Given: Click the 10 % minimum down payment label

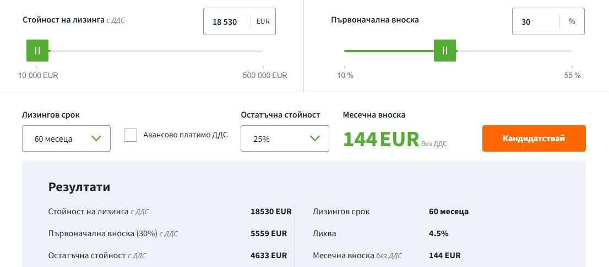Looking at the screenshot, I should click(345, 75).
